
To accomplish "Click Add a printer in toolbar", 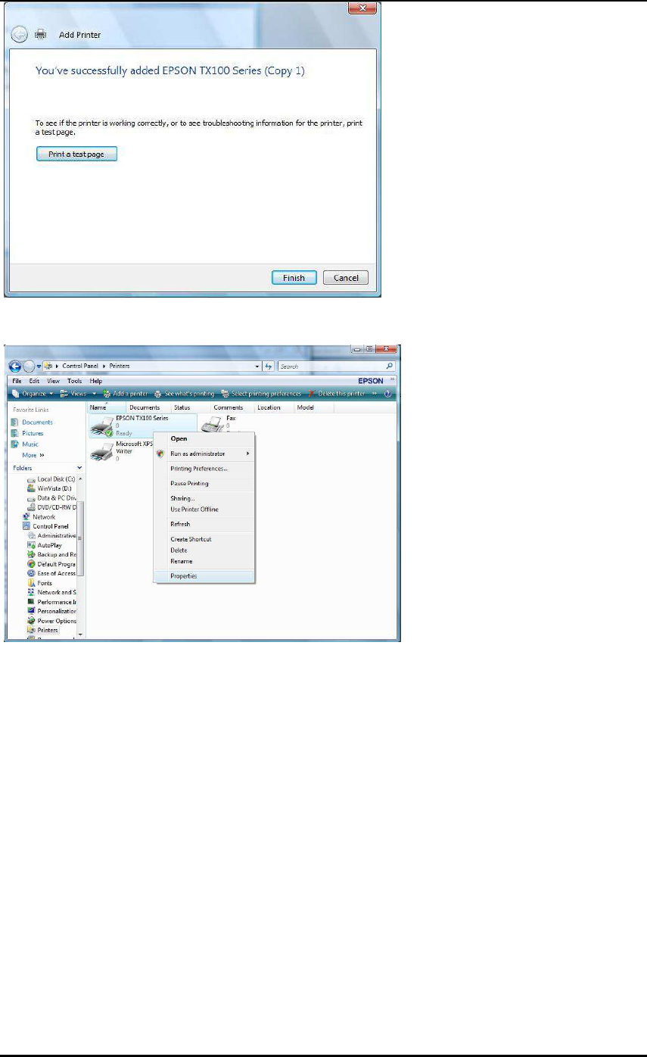I will [x=126, y=394].
